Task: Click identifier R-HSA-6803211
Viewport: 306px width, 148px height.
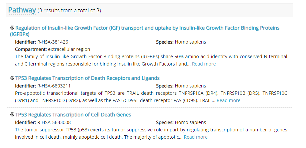Action: [x=54, y=86]
